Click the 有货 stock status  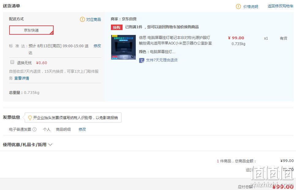(283, 38)
